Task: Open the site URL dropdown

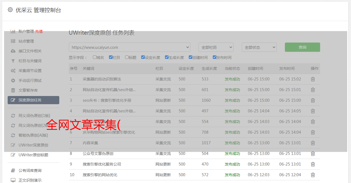Action: (129, 47)
